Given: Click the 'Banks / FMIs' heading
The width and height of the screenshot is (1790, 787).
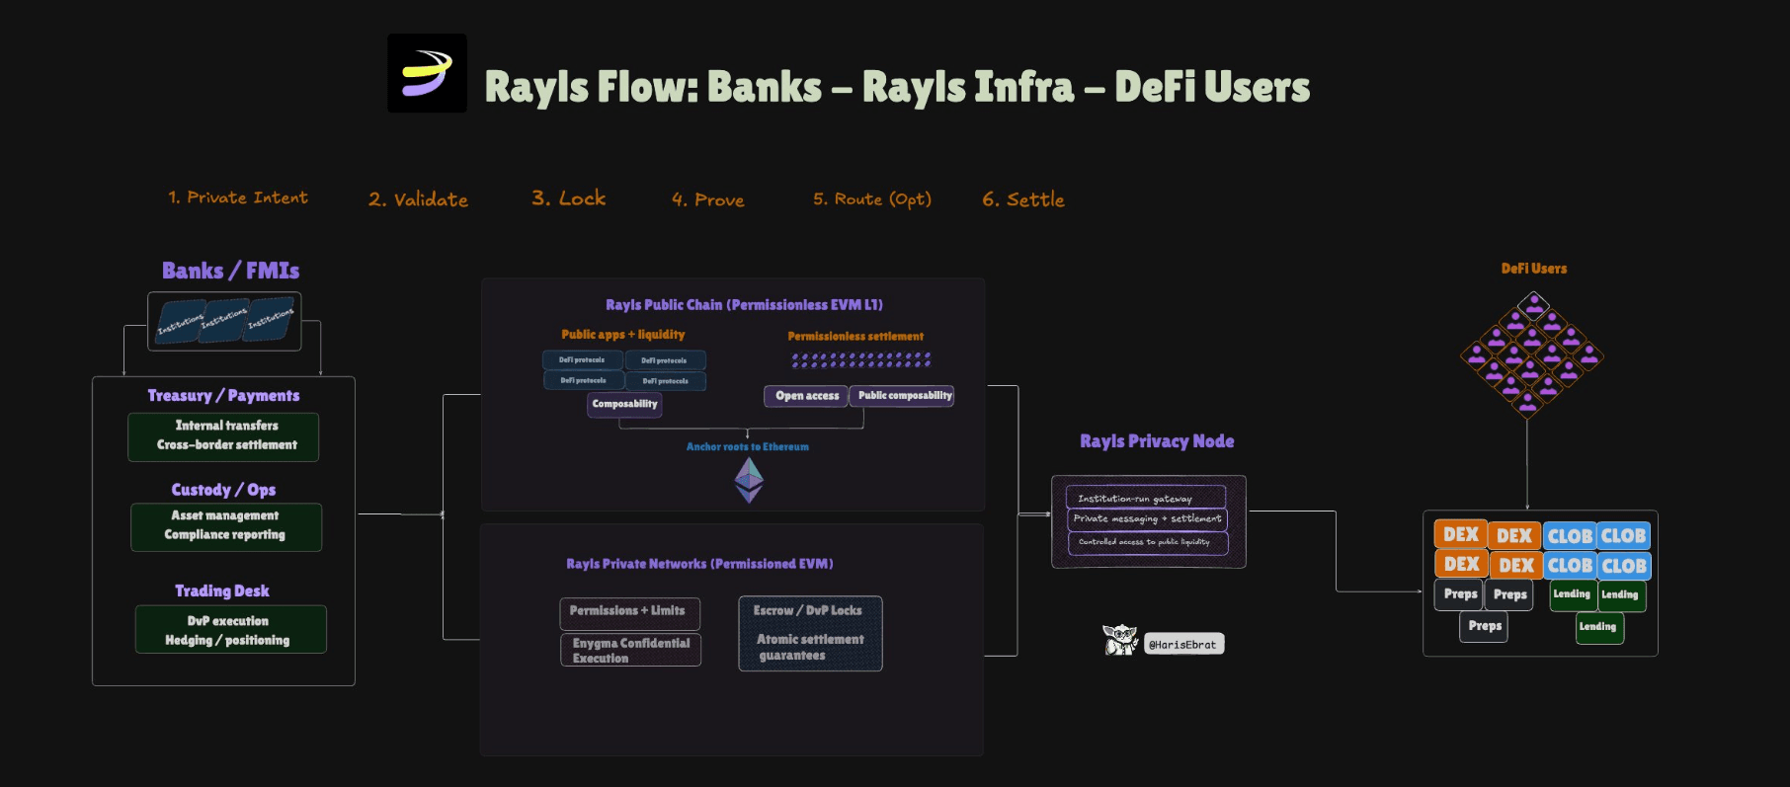Looking at the screenshot, I should tap(230, 271).
